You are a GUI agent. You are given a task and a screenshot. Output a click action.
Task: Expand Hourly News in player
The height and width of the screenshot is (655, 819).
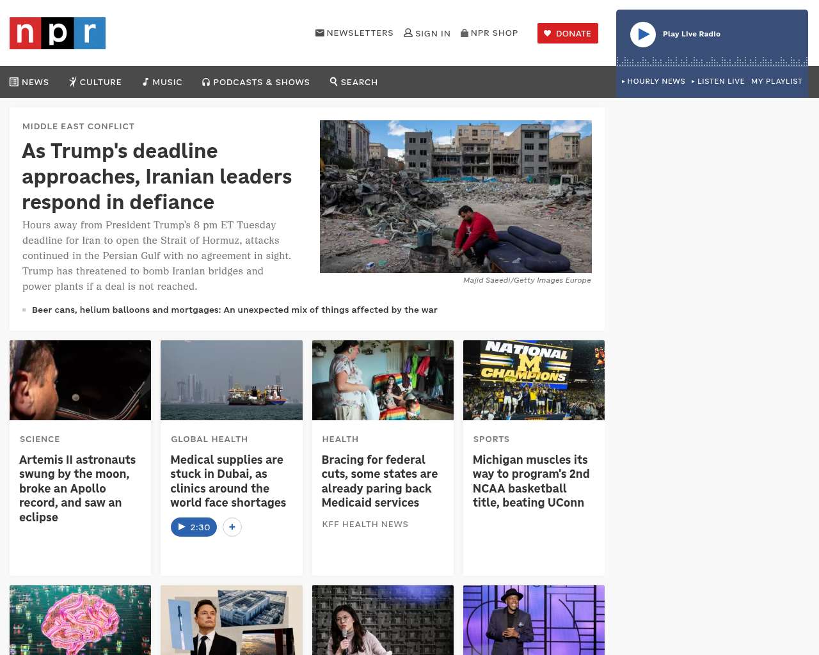pos(653,81)
